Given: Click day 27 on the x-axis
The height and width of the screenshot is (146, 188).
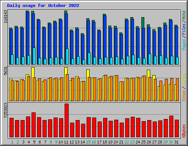Looking at the screenshot, I should [x=154, y=142].
